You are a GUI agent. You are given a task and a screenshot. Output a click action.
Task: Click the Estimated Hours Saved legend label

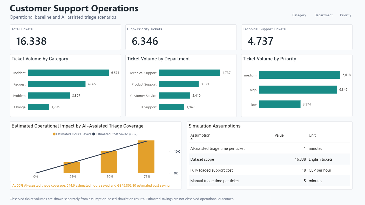[73, 134]
